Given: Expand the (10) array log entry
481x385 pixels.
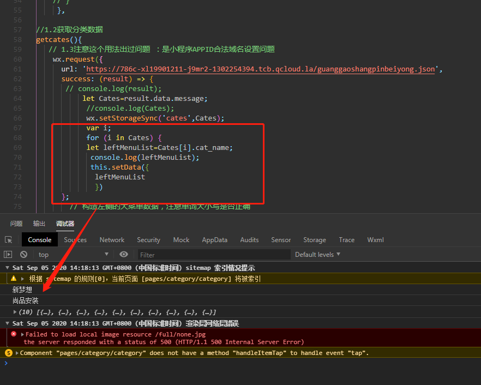Looking at the screenshot, I should [15, 312].
